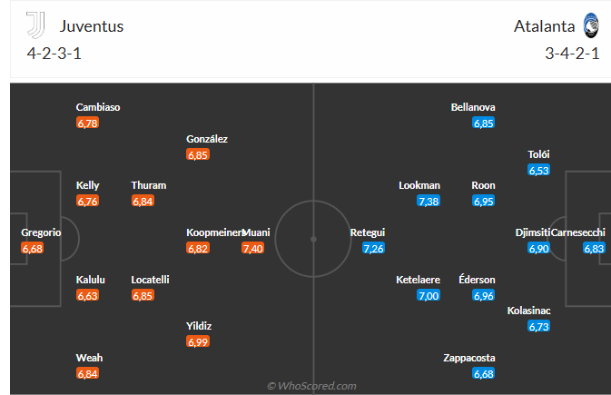Select Muani's 7,40 rating badge
The width and height of the screenshot is (611, 395).
point(253,249)
